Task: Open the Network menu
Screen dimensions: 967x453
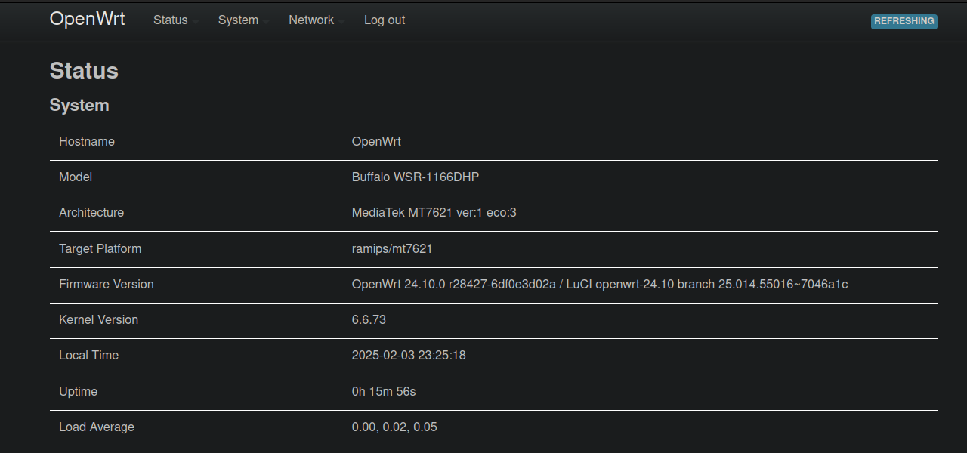Action: (x=311, y=20)
